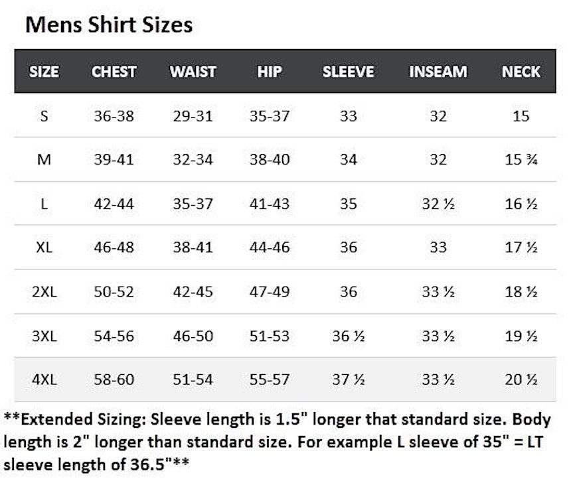Click the INSEAM column header

[438, 72]
